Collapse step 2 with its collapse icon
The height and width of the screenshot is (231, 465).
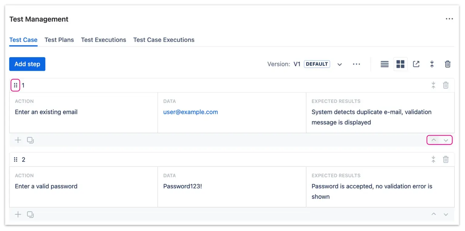click(x=433, y=159)
